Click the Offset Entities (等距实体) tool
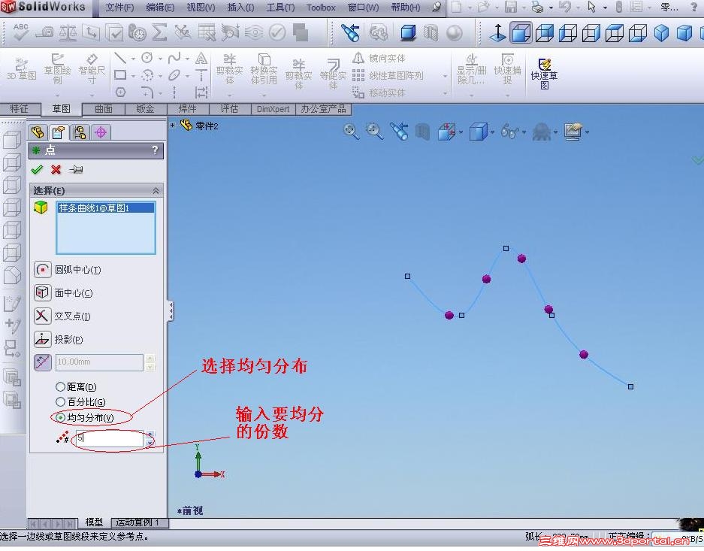Screen dimensions: 704x551 333,74
